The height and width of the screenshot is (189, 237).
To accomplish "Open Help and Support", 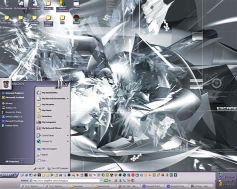I will pyautogui.click(x=47, y=149).
